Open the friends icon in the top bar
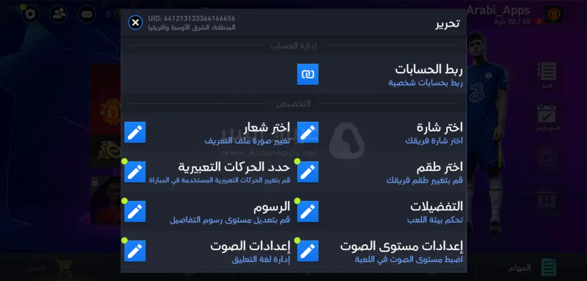 58,14
